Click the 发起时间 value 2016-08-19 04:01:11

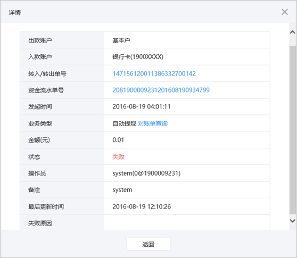click(x=142, y=107)
